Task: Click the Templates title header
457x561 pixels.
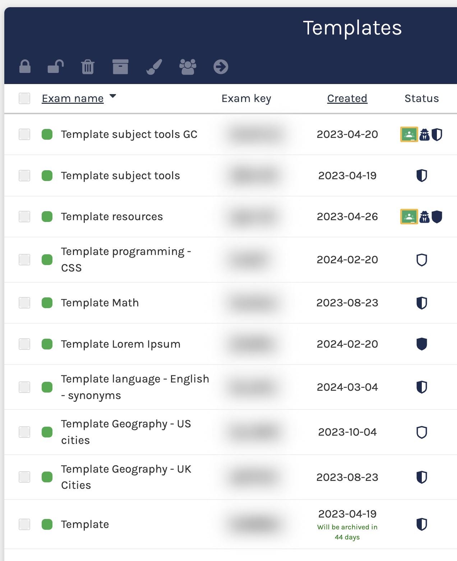Action: point(353,28)
